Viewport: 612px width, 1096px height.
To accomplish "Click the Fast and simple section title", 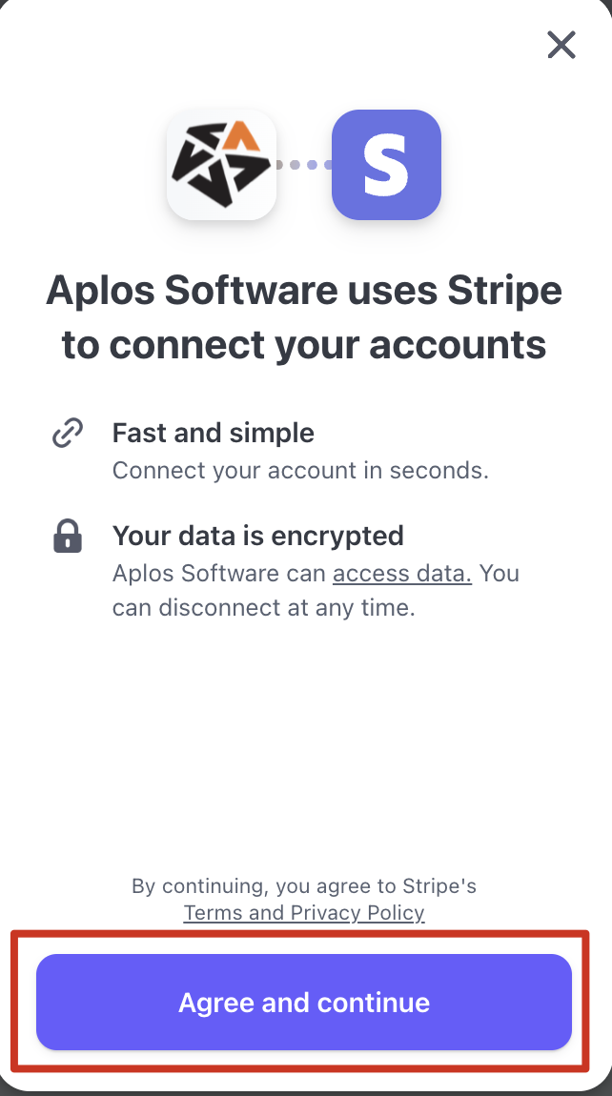I will [x=213, y=432].
